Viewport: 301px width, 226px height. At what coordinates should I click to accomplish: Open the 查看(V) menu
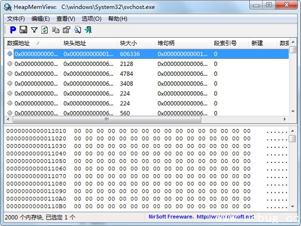[65, 19]
